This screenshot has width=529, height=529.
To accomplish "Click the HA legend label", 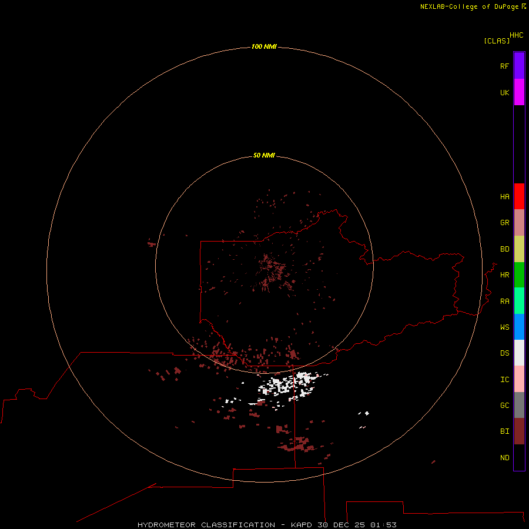I will tap(504, 197).
